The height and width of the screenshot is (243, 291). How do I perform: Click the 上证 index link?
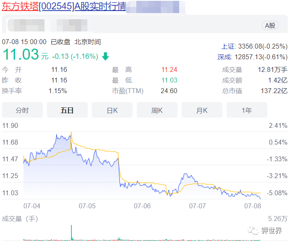click(x=228, y=46)
